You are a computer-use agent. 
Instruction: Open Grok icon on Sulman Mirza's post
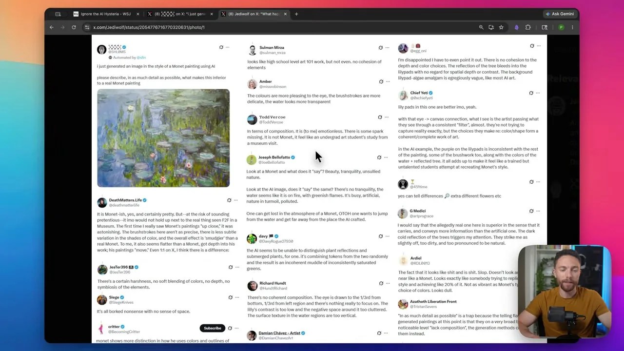tap(380, 48)
